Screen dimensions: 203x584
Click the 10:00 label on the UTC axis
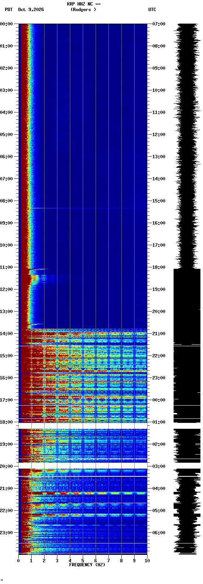159,90
